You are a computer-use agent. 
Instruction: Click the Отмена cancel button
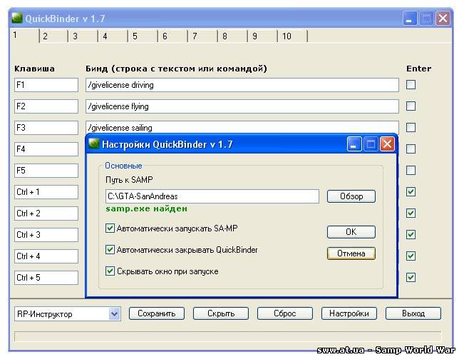351,253
